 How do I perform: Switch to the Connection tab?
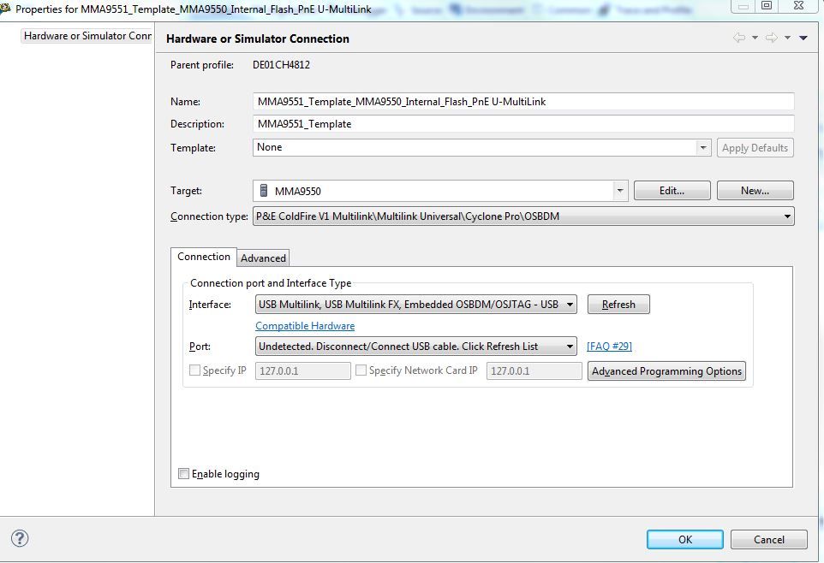204,257
